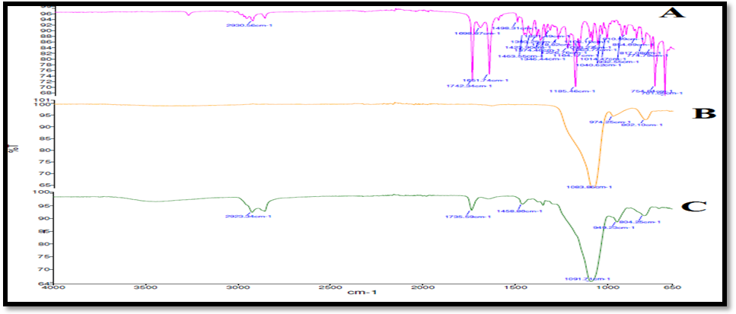Image resolution: width=736 pixels, height=314 pixels.
Task: Select the 1091.71cm-1 peak label on spectrum C
Action: click(588, 279)
